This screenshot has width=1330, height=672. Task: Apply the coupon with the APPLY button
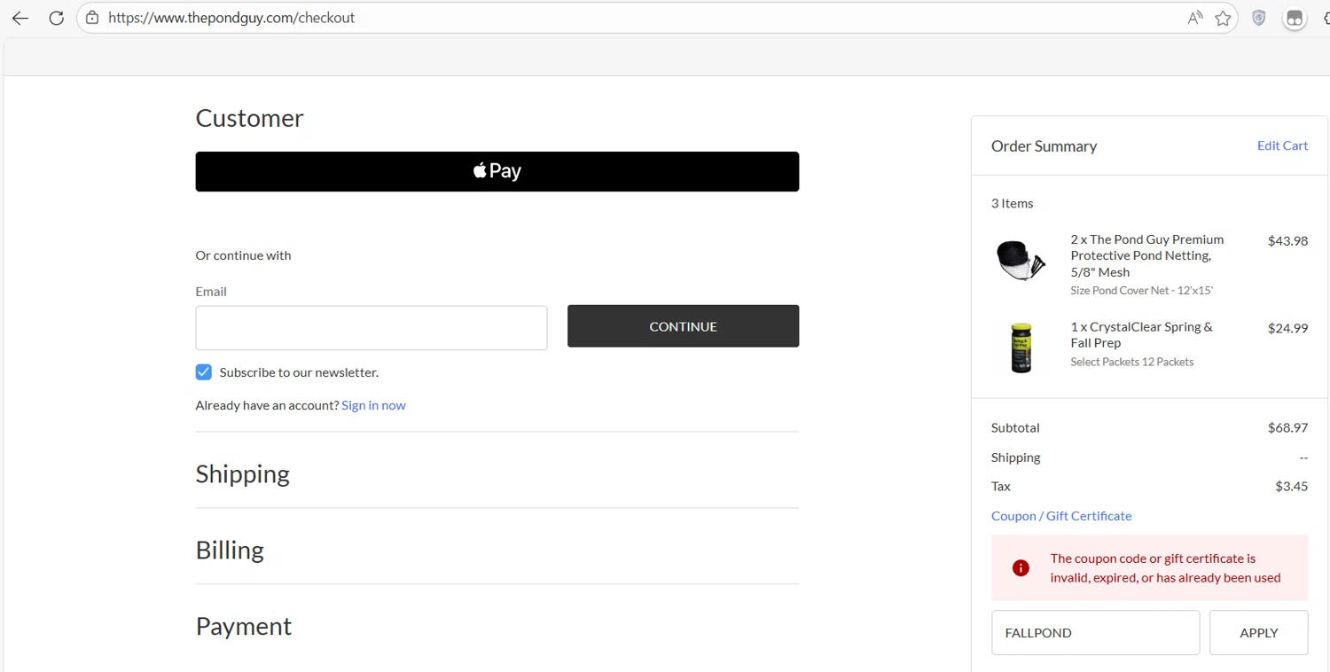coord(1258,633)
